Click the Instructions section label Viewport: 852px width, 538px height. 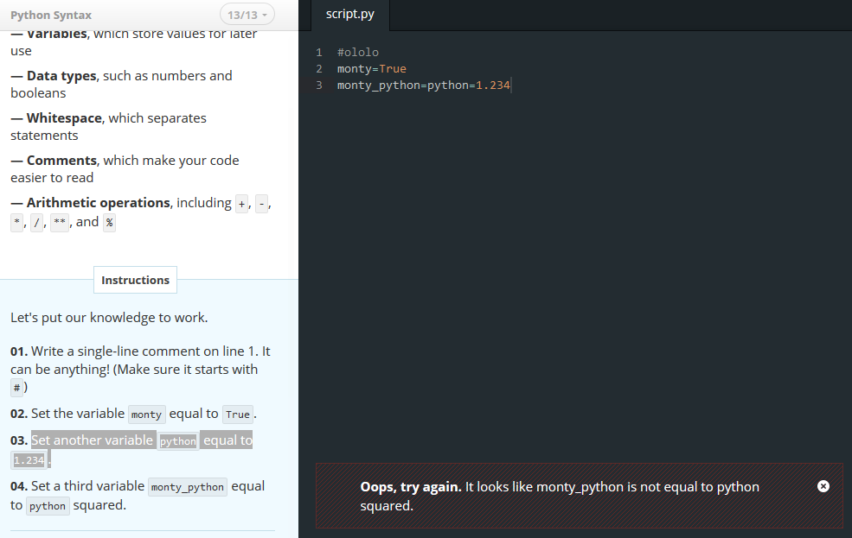(135, 280)
